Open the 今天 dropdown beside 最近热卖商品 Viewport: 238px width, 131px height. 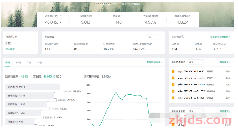195,62
